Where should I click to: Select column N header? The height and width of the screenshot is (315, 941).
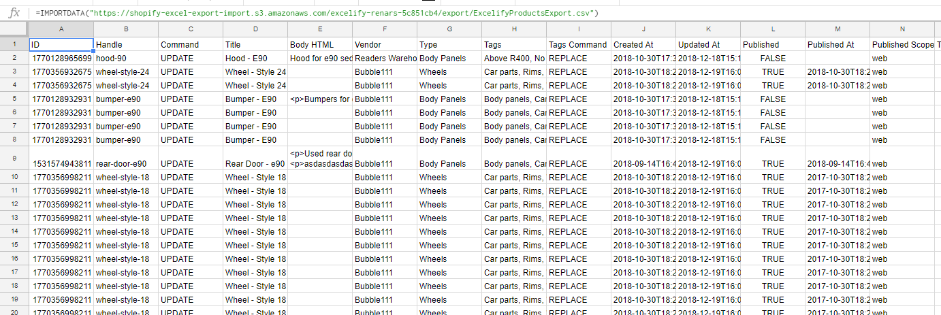[x=902, y=29]
